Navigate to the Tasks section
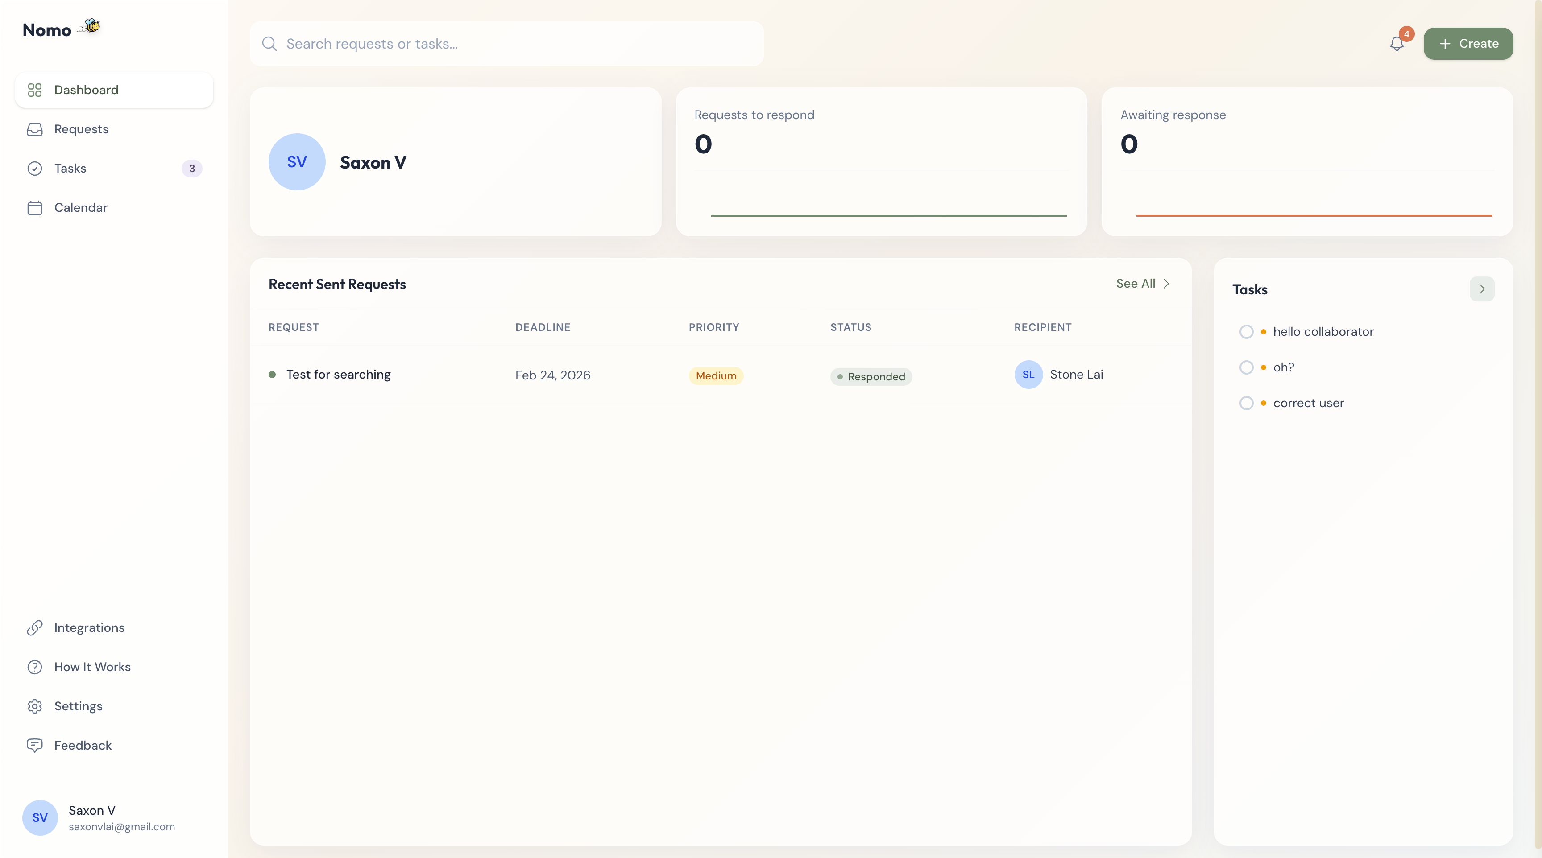 (70, 168)
